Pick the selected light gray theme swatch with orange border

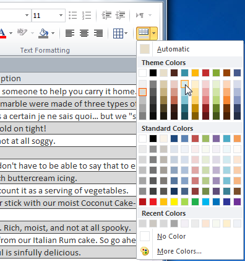pos(142,92)
